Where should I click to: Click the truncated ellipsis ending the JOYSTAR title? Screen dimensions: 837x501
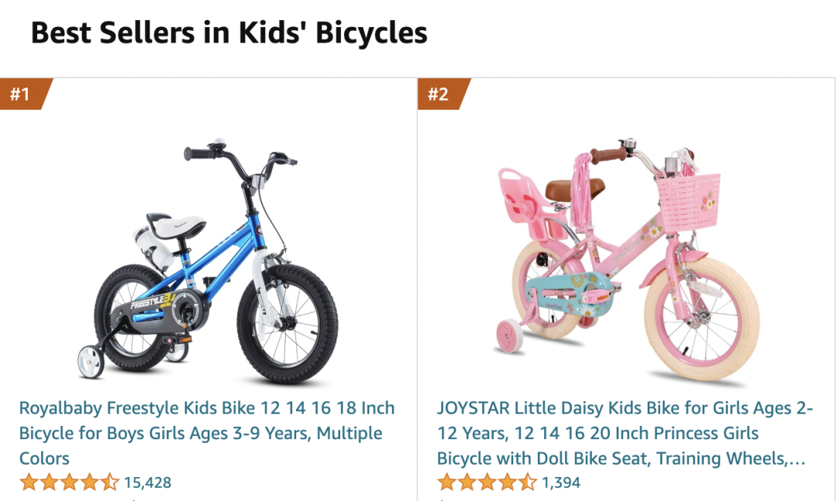coord(797,459)
